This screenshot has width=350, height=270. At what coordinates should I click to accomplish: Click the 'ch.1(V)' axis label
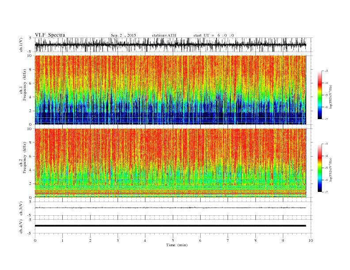click(x=21, y=45)
